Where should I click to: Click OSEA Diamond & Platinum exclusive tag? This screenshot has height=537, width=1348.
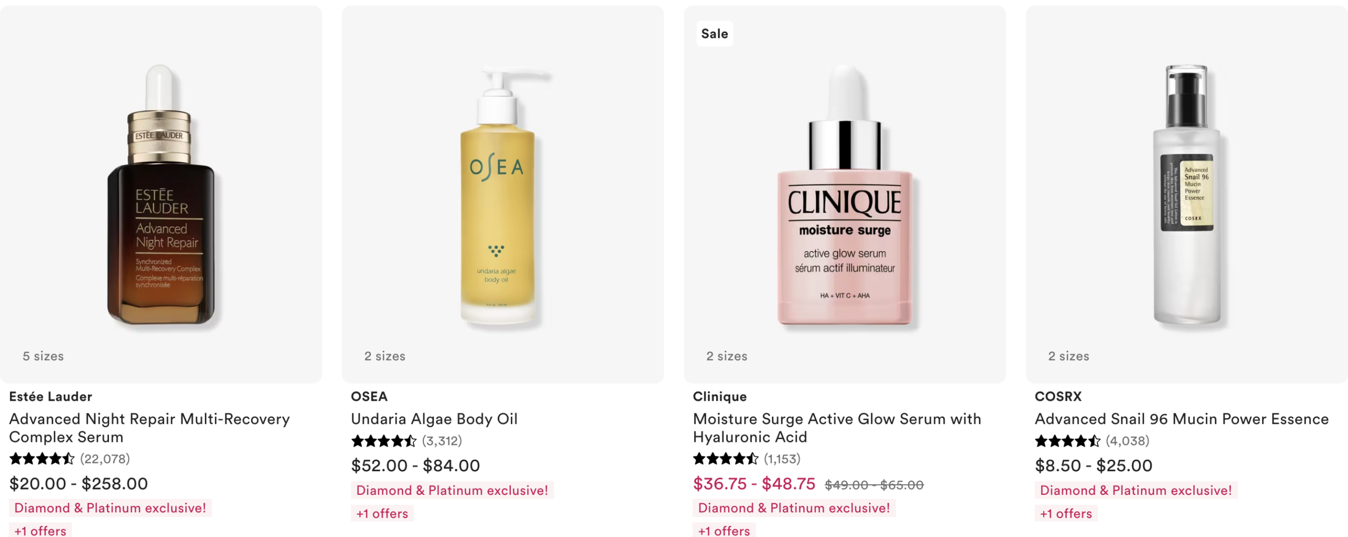[x=452, y=490]
